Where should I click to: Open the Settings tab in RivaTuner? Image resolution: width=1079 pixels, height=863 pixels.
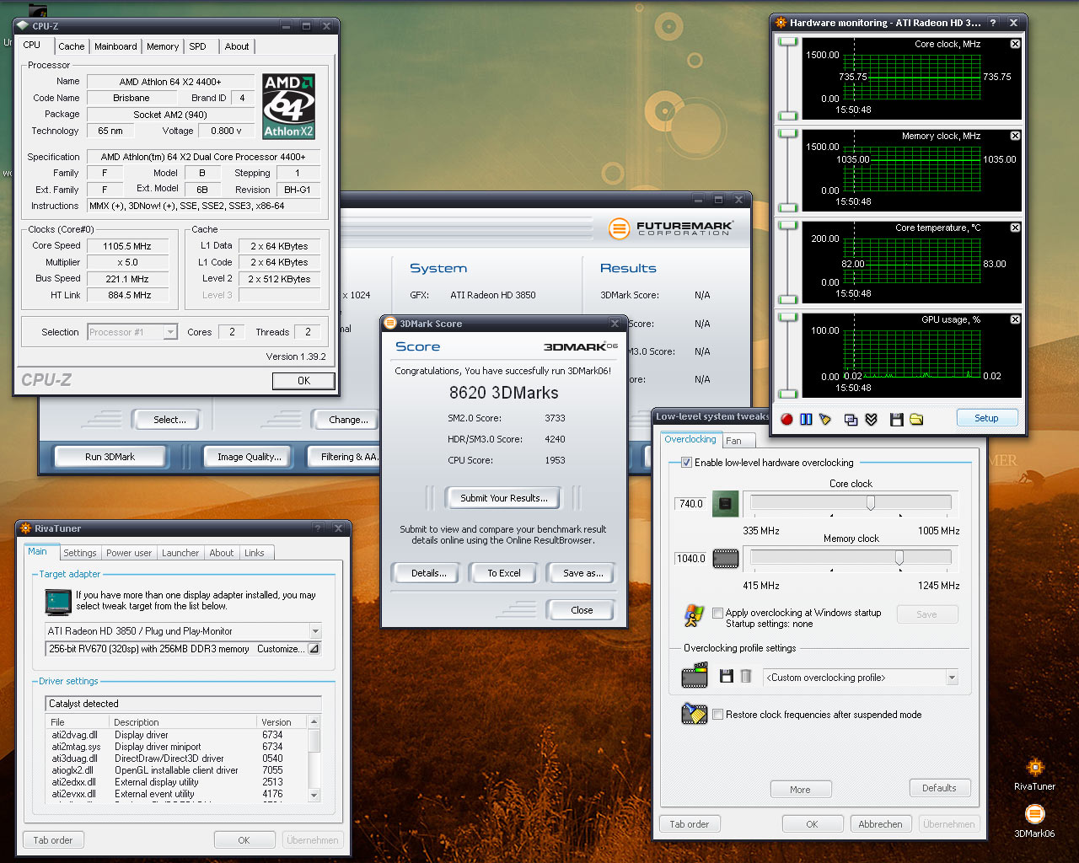(79, 553)
